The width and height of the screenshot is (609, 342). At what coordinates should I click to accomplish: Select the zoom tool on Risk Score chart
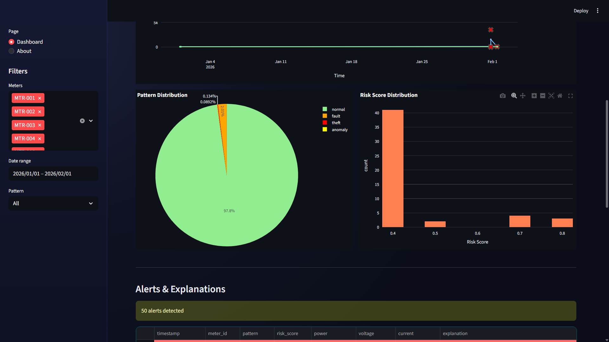[514, 95]
